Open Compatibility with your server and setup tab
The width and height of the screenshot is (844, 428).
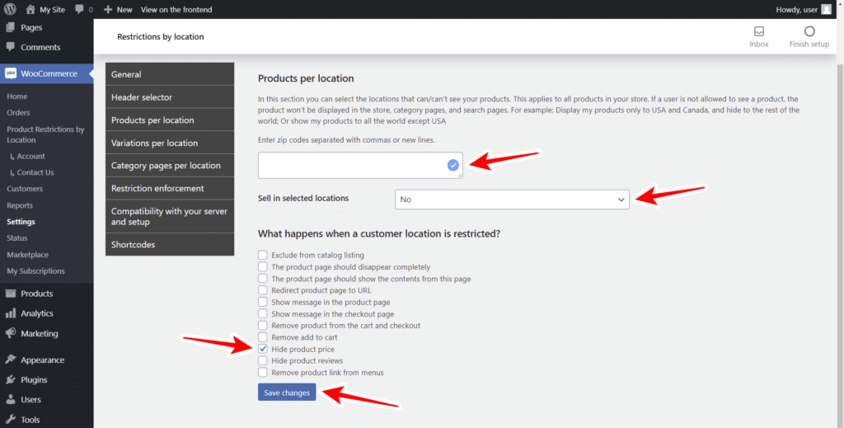(170, 216)
